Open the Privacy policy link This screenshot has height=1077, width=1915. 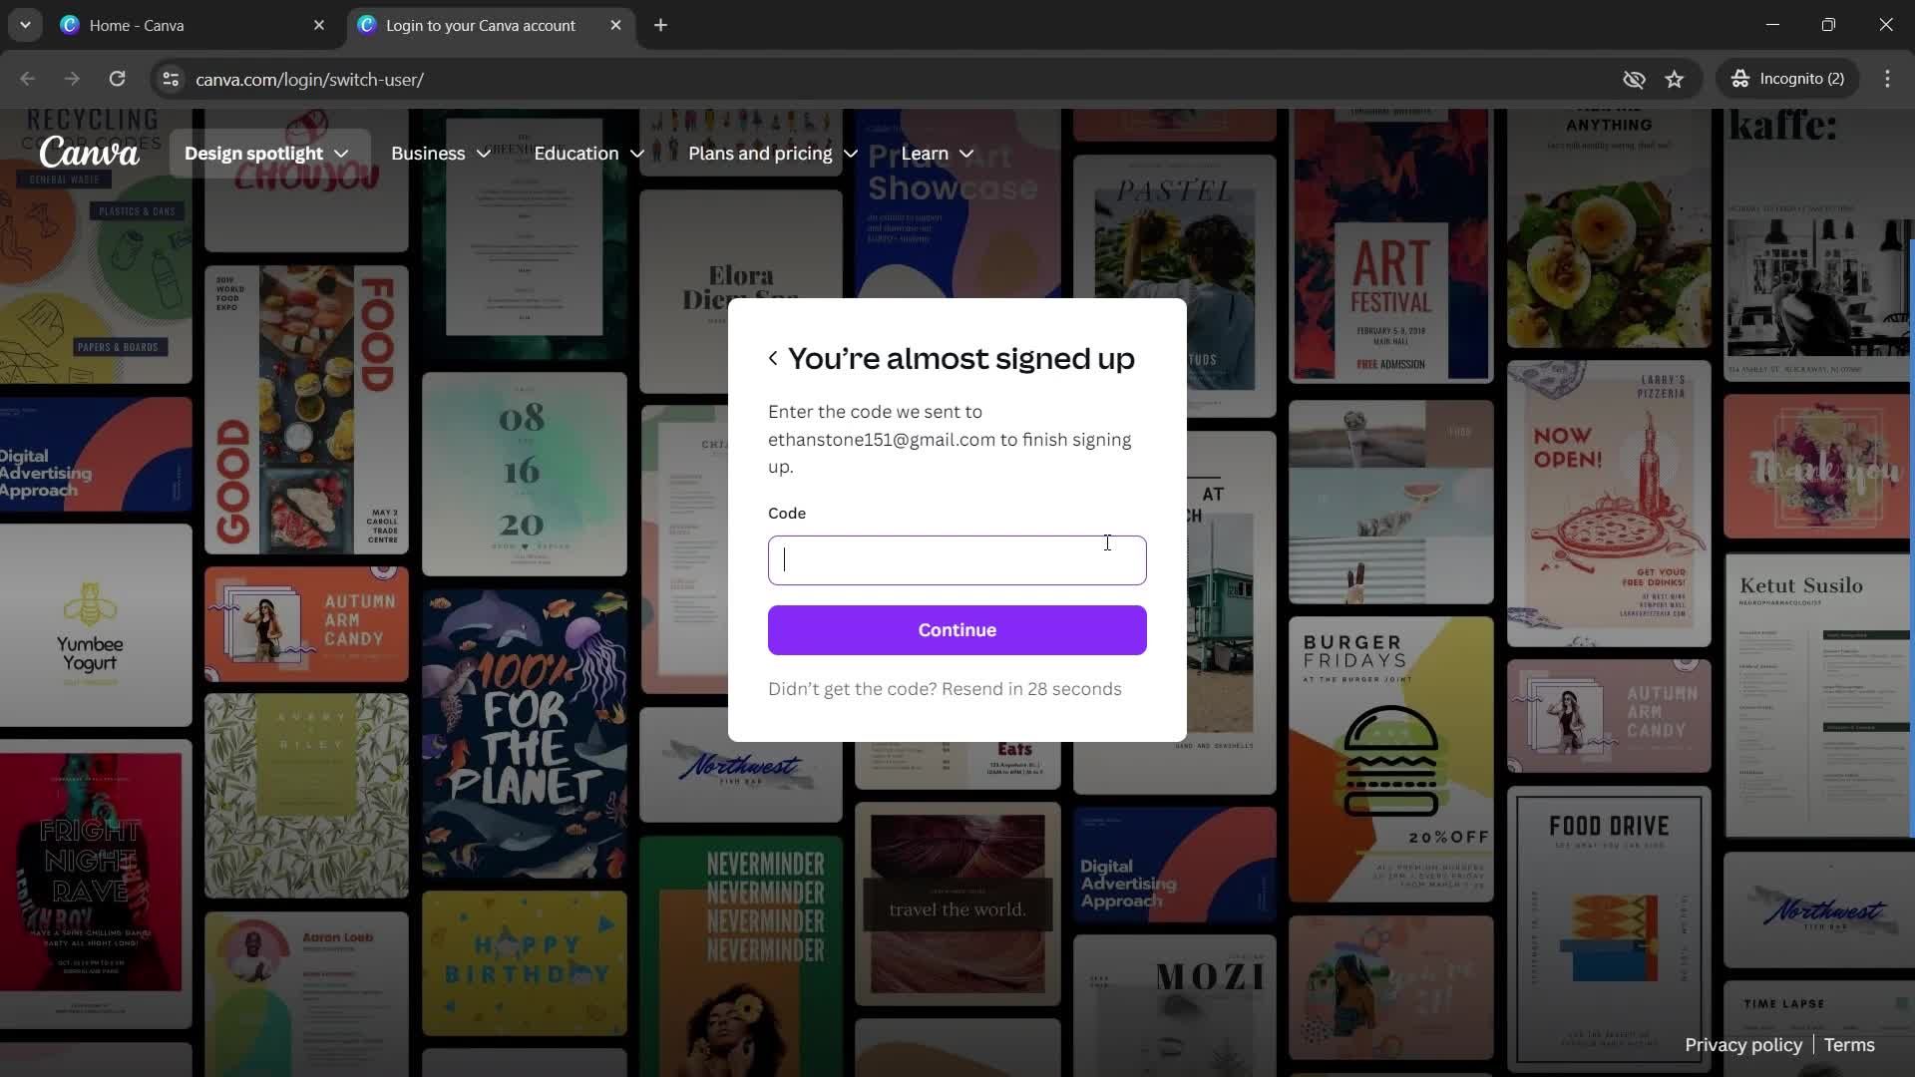[1743, 1045]
